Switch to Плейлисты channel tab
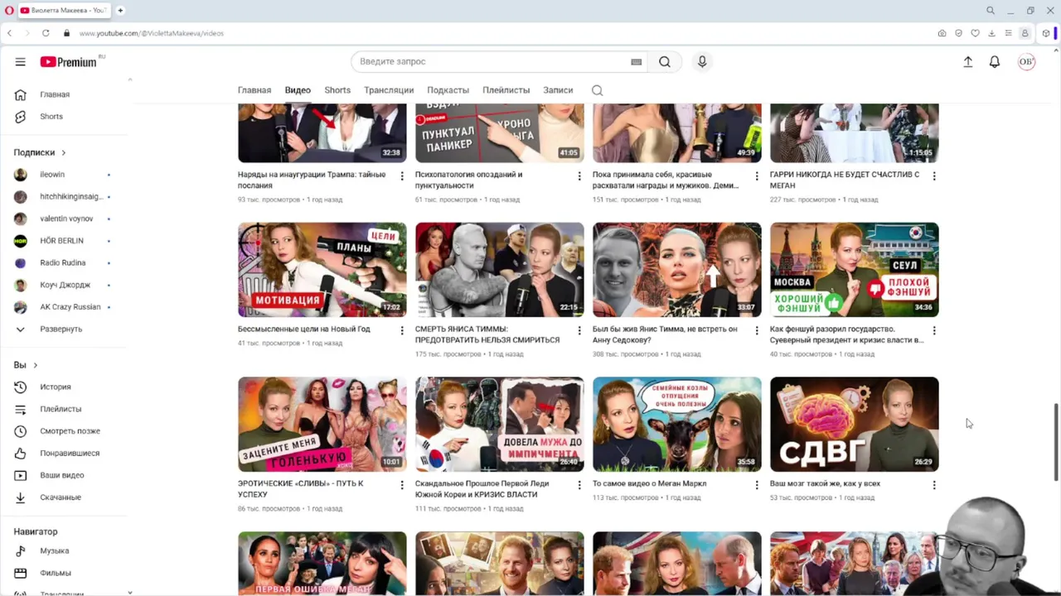The height and width of the screenshot is (596, 1061). point(506,90)
